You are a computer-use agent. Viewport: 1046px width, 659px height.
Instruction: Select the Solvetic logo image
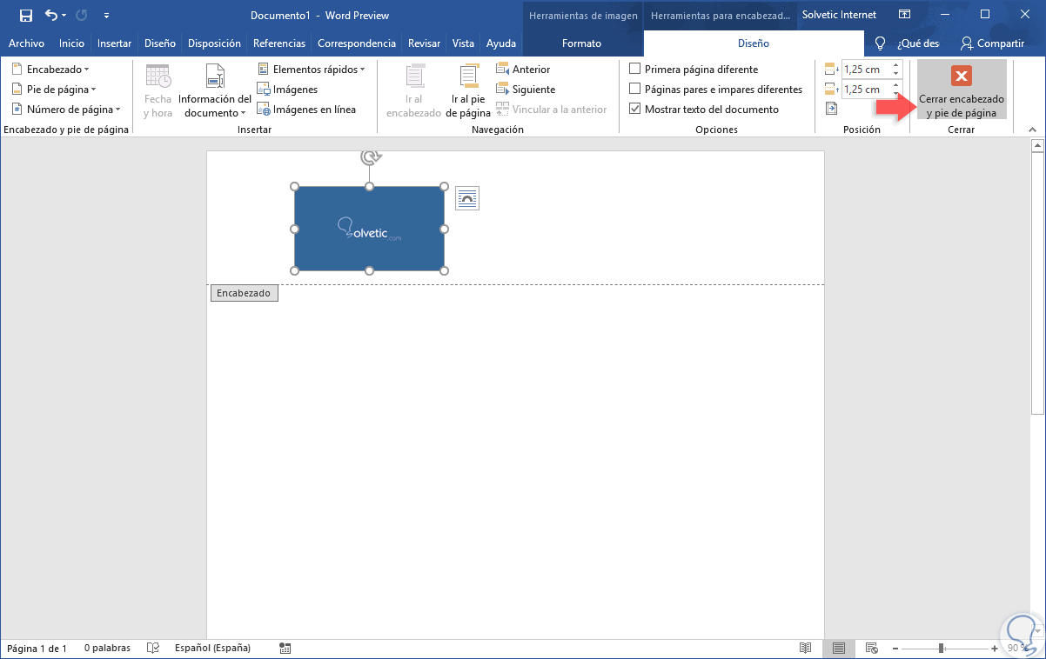coord(369,229)
